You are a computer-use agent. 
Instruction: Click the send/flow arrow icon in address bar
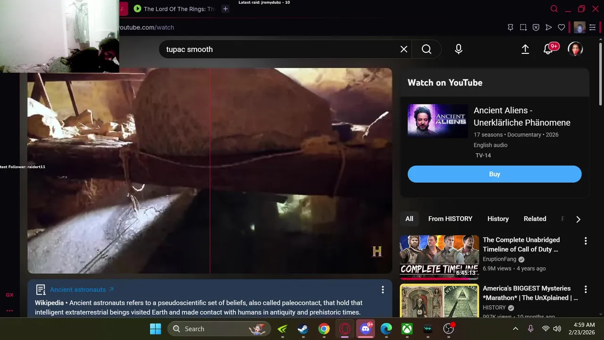point(549,27)
